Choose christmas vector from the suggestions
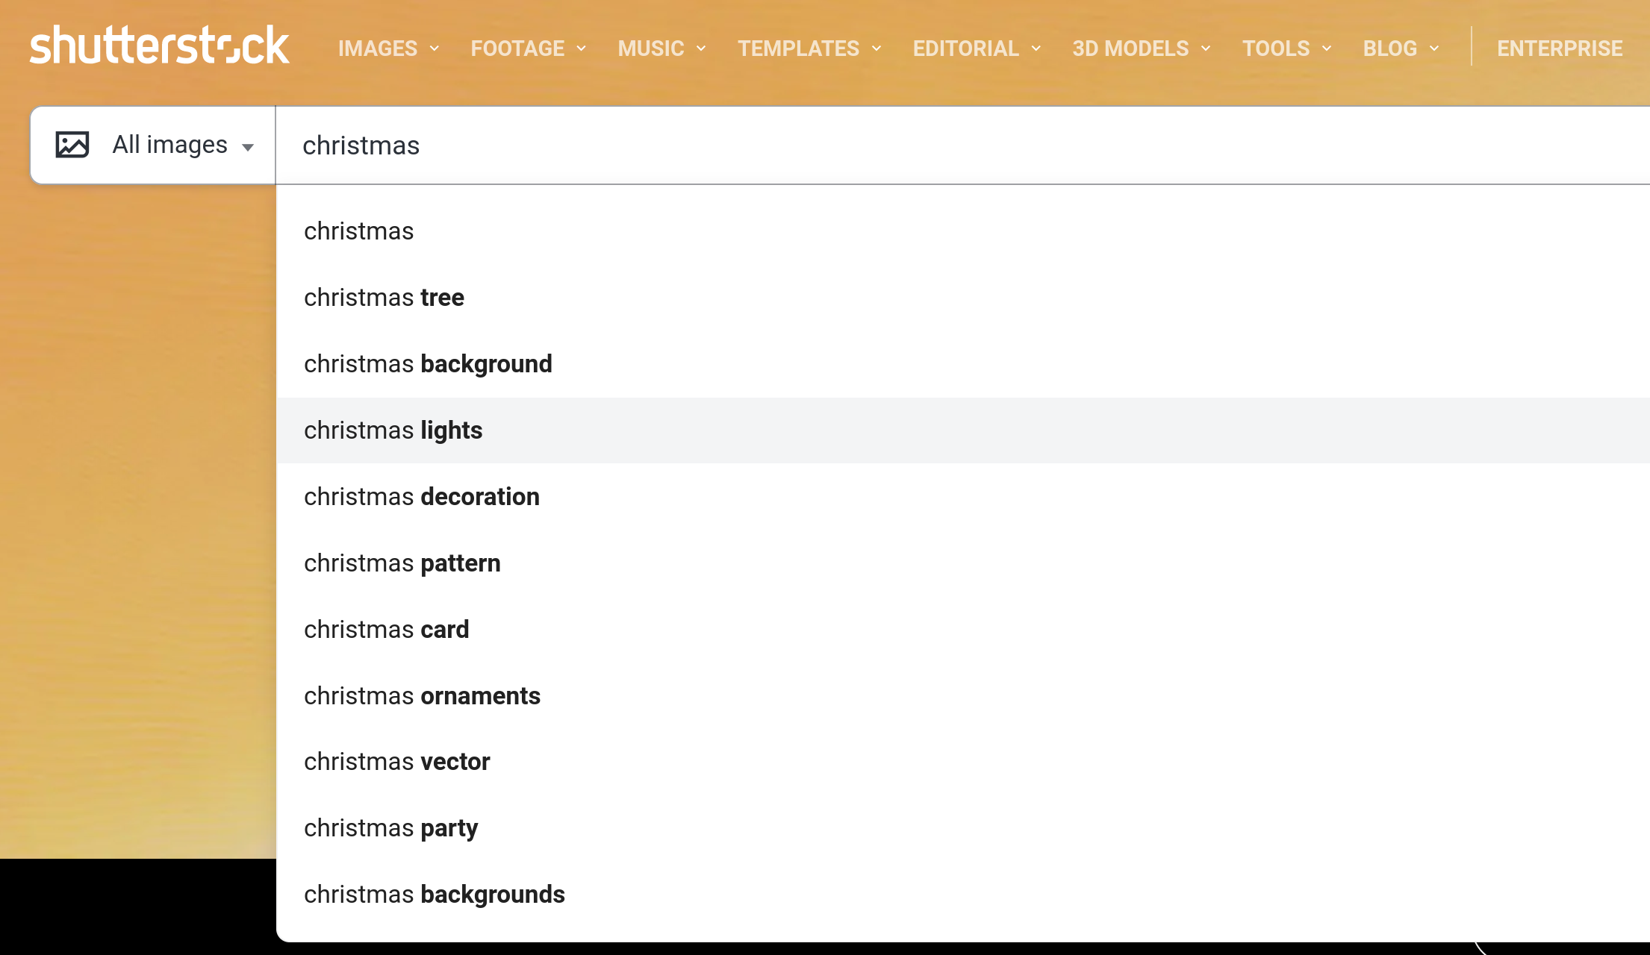The width and height of the screenshot is (1650, 955). click(396, 761)
